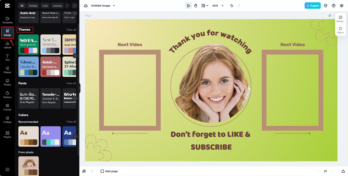Select the left 'Next Video' text

tap(130, 44)
